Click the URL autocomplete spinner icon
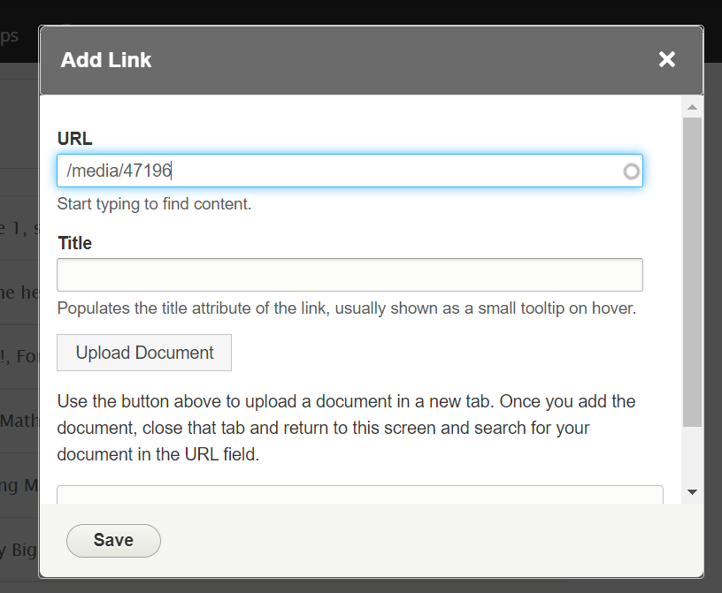 (631, 171)
